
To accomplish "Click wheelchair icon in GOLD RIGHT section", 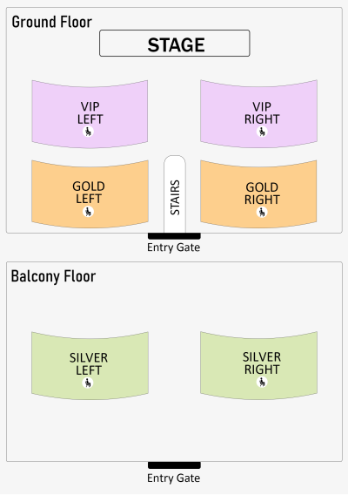I will pyautogui.click(x=262, y=212).
